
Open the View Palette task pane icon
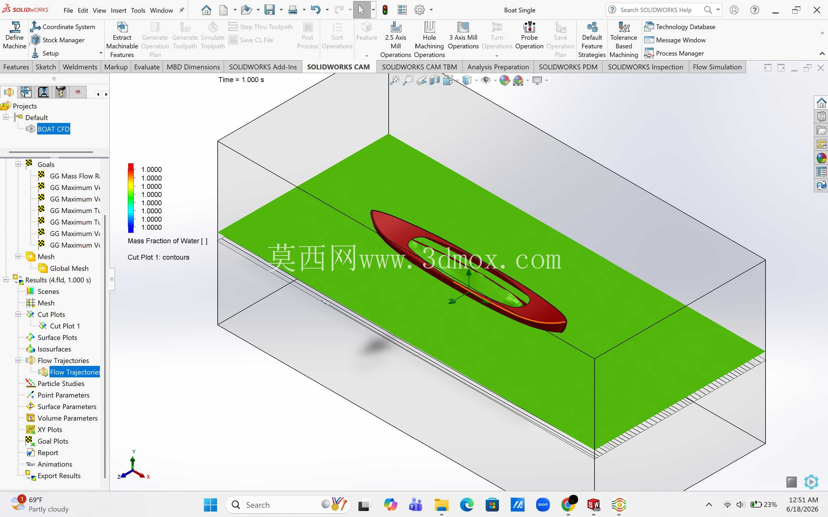(821, 144)
